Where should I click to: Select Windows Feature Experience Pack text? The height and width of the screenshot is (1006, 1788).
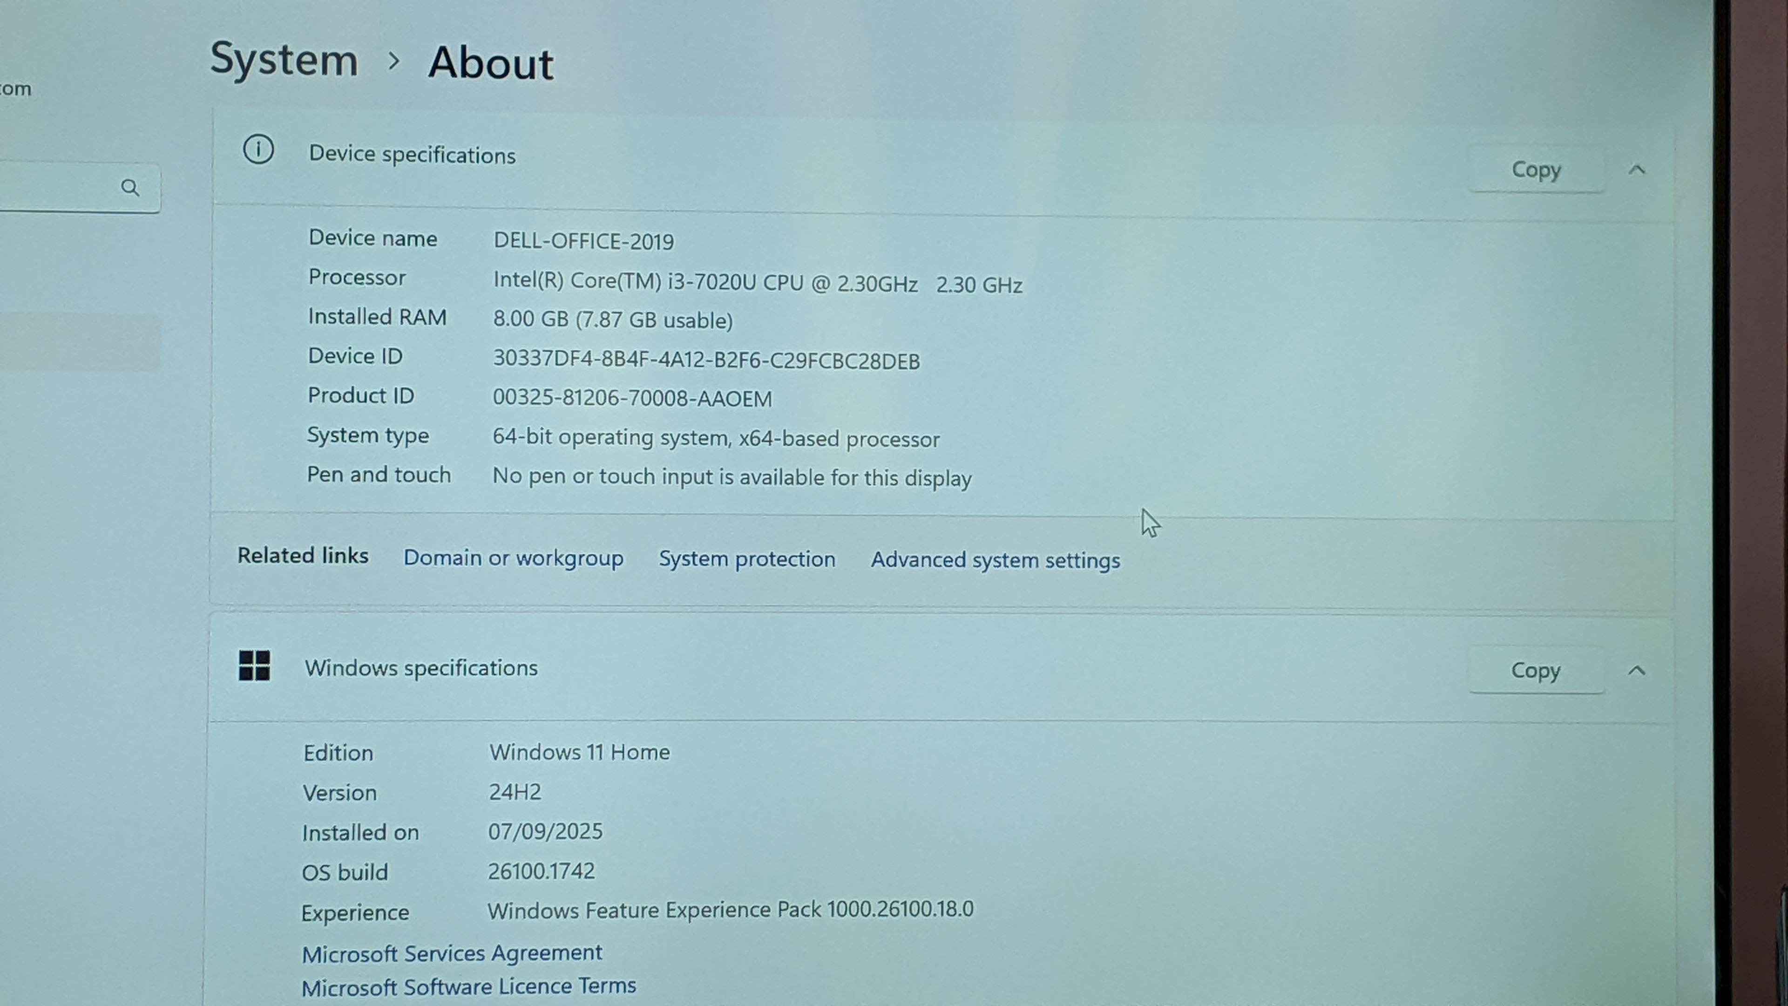(730, 910)
